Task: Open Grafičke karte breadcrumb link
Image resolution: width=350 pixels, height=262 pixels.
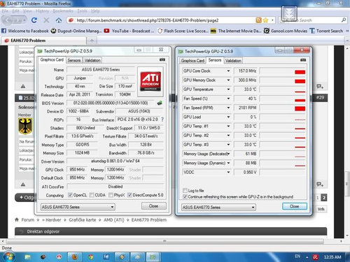Action: click(x=83, y=220)
